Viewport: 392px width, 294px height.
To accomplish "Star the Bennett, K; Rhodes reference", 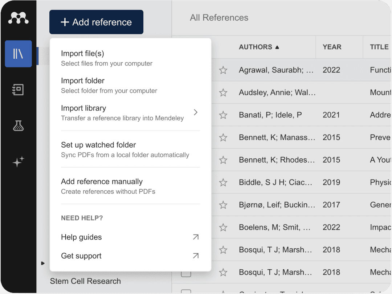I will tap(223, 160).
